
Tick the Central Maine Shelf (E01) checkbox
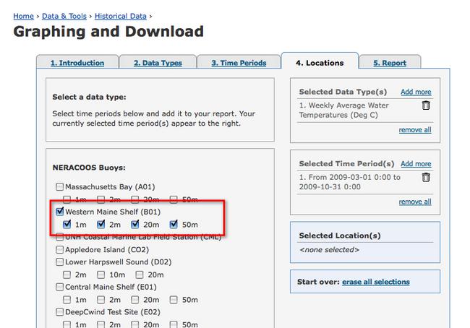pos(60,287)
